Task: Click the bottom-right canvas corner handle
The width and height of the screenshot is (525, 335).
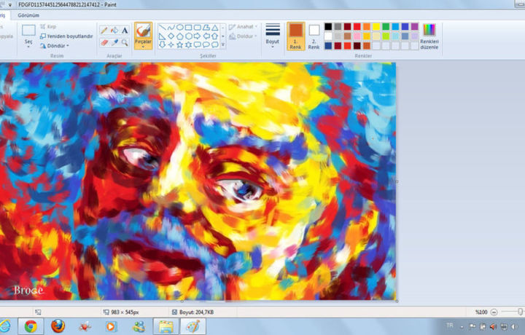Action: click(x=397, y=301)
